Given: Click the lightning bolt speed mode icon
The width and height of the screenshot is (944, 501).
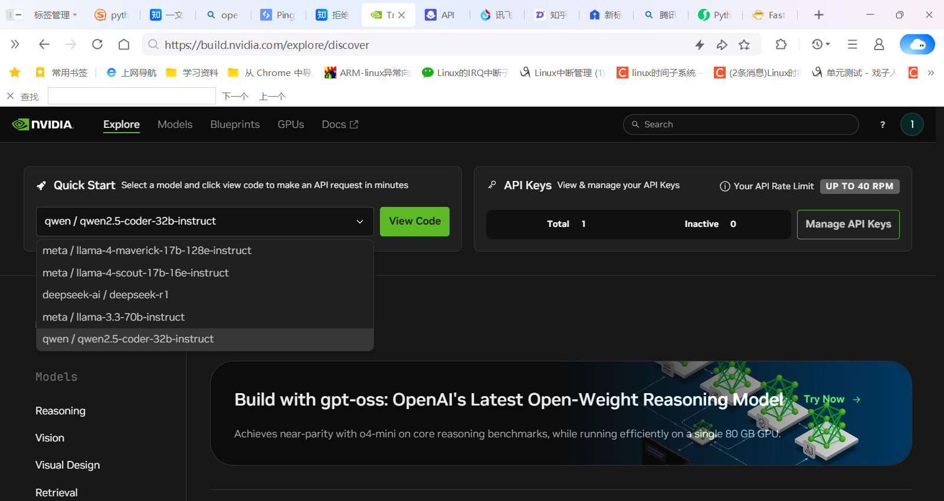Looking at the screenshot, I should point(700,45).
